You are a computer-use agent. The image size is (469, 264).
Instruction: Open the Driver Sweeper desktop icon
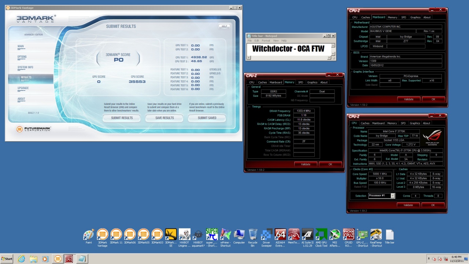coord(266,235)
